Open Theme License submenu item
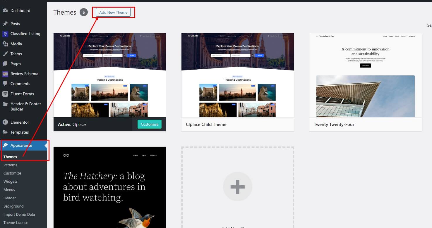 click(x=16, y=222)
